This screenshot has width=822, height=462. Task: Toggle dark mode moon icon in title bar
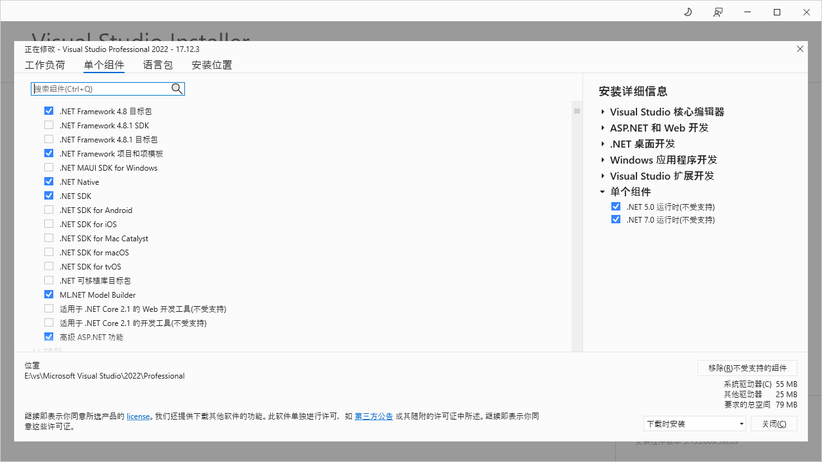click(688, 12)
